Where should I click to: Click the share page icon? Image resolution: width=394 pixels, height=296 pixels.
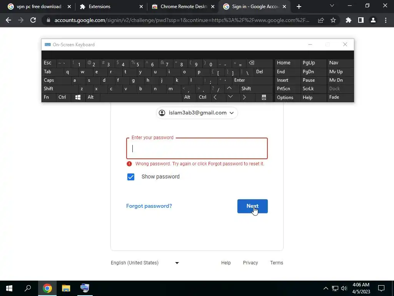321,20
